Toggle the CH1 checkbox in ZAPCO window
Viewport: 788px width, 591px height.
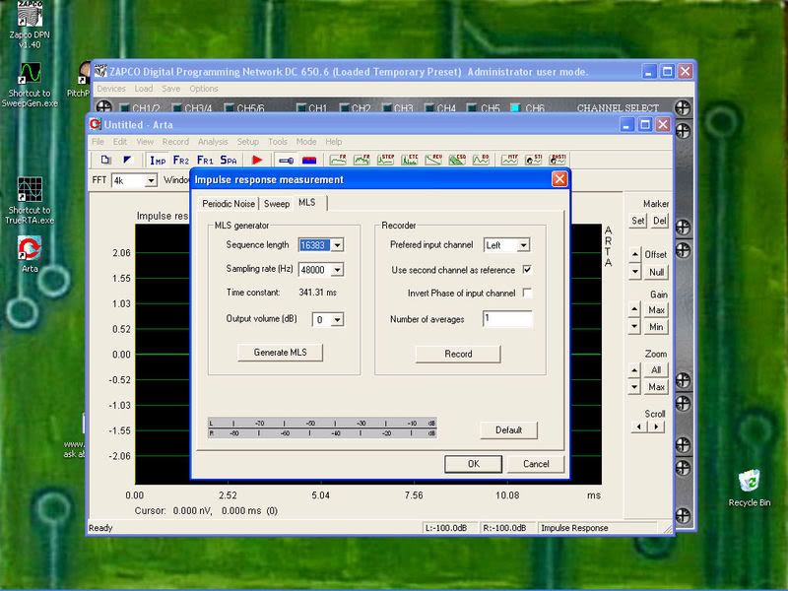click(301, 107)
